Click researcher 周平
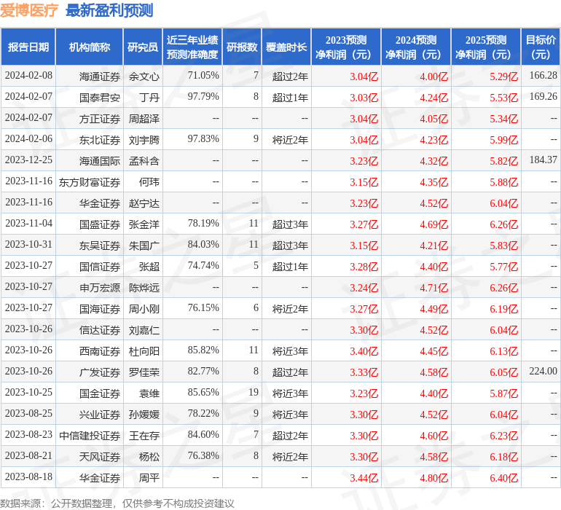561x510 pixels. tap(149, 477)
